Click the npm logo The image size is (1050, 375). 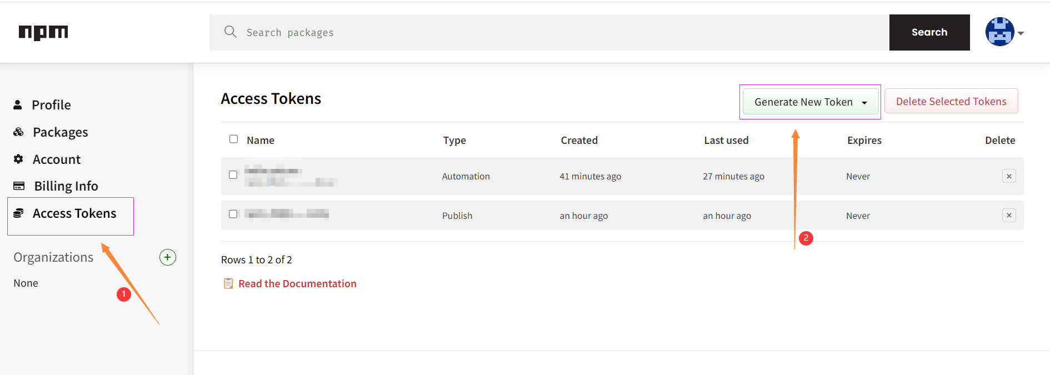pos(43,32)
